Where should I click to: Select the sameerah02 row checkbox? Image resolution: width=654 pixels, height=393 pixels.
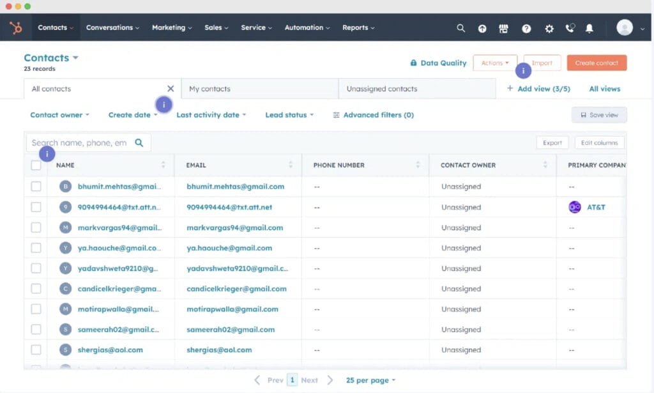coord(36,330)
